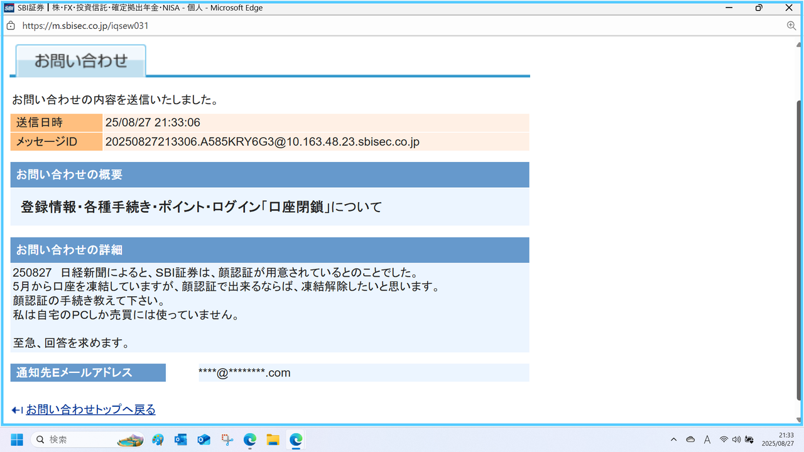Select the active Edge icon after File Explorer

click(x=296, y=439)
